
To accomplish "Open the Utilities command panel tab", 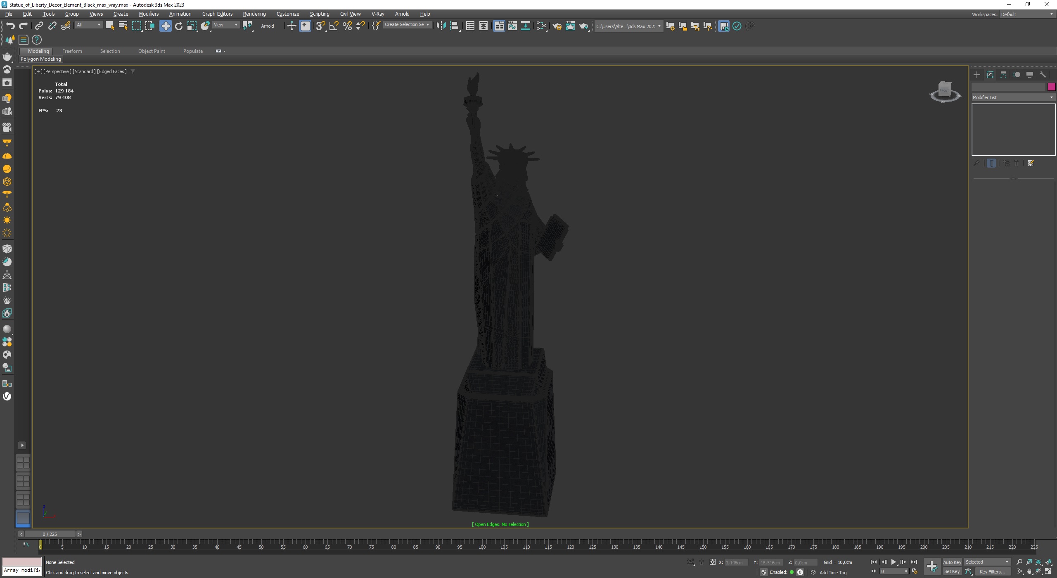I will (x=1043, y=75).
